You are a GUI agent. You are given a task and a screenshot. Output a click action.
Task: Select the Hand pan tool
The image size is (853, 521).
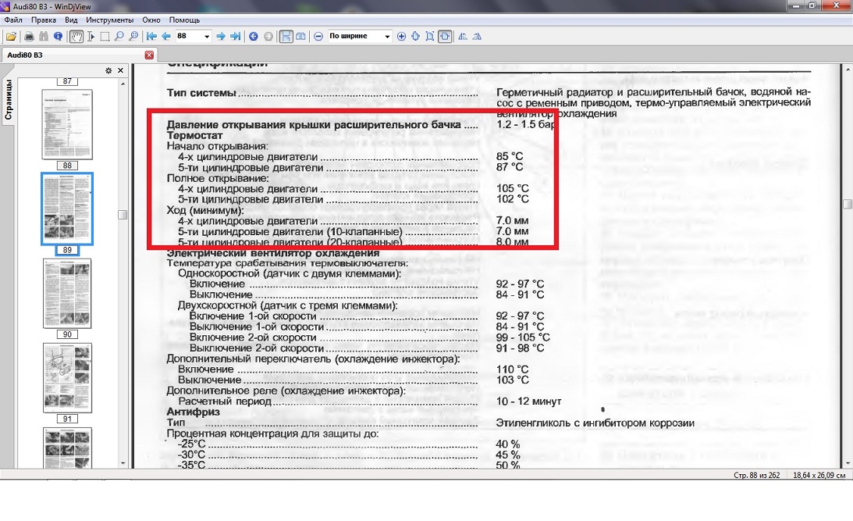pos(76,37)
